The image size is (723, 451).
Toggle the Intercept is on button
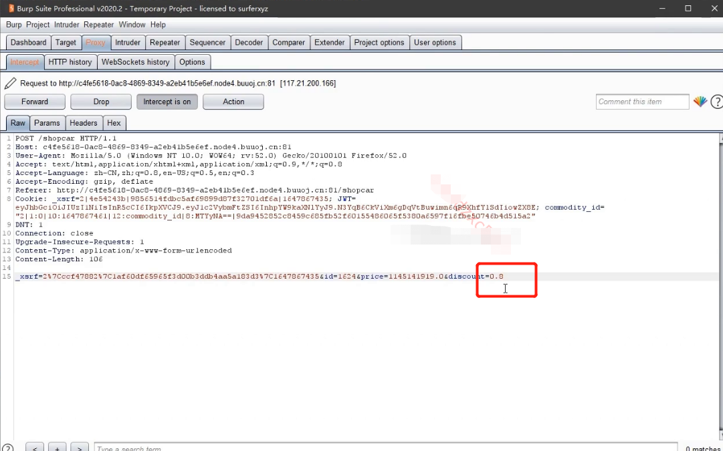167,102
